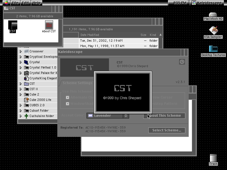Toggle the Alternate checkbox in Scheme Settings
227x170 pixels.
click(68, 97)
